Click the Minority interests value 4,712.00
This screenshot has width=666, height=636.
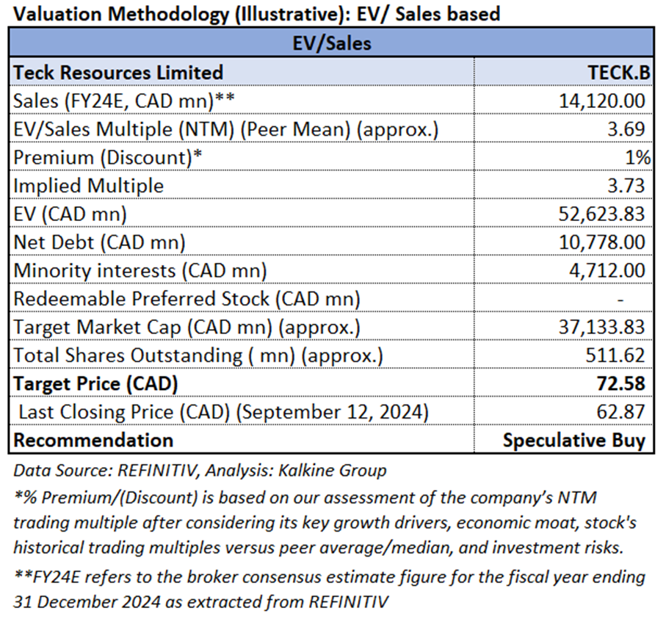pos(607,270)
